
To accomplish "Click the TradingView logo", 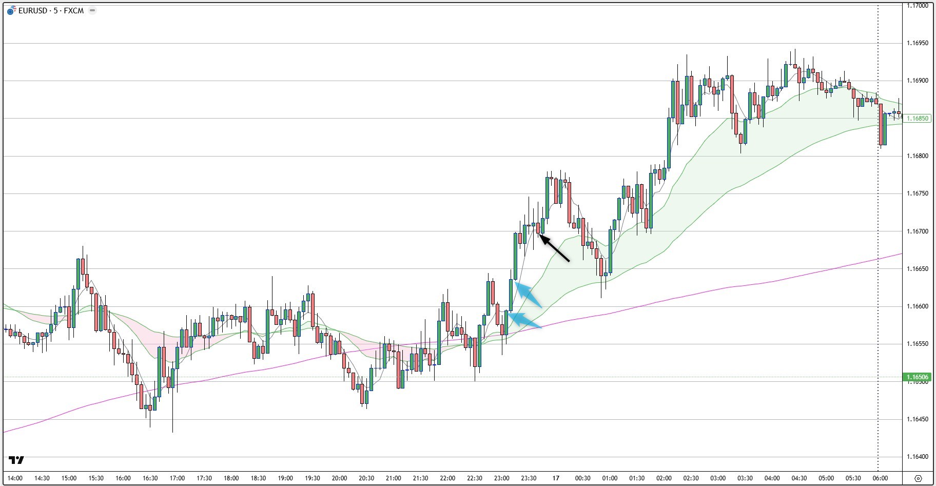I will coord(16,460).
